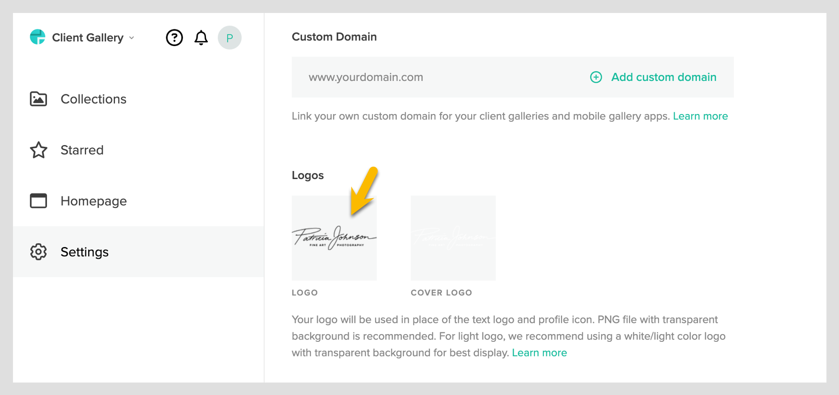Click the Homepage sidebar icon
Screen dimensions: 839x395
click(38, 201)
